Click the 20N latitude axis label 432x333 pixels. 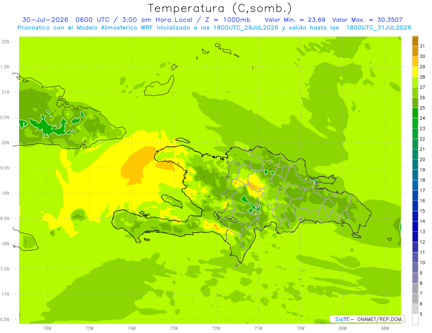(x=6, y=143)
